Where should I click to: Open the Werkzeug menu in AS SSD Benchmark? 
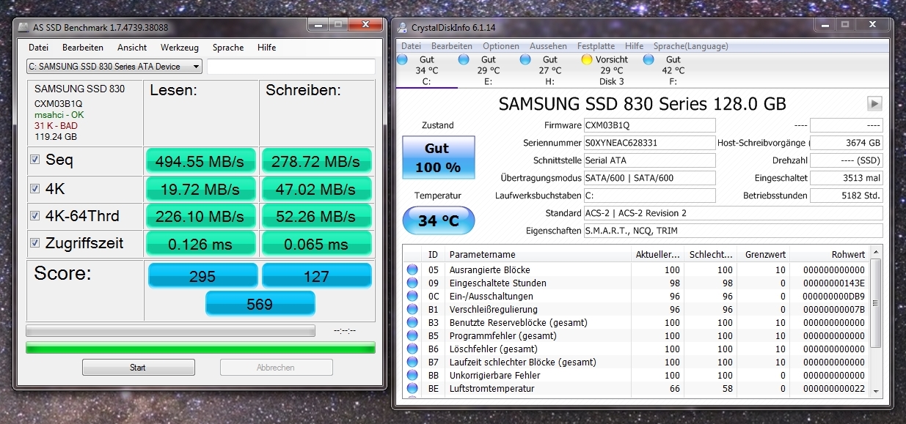pos(180,48)
